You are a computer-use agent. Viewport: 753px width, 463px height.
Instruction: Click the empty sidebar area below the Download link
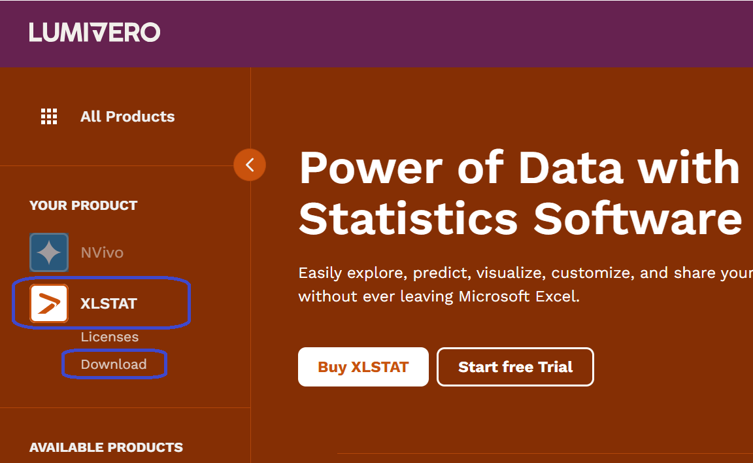pos(124,392)
